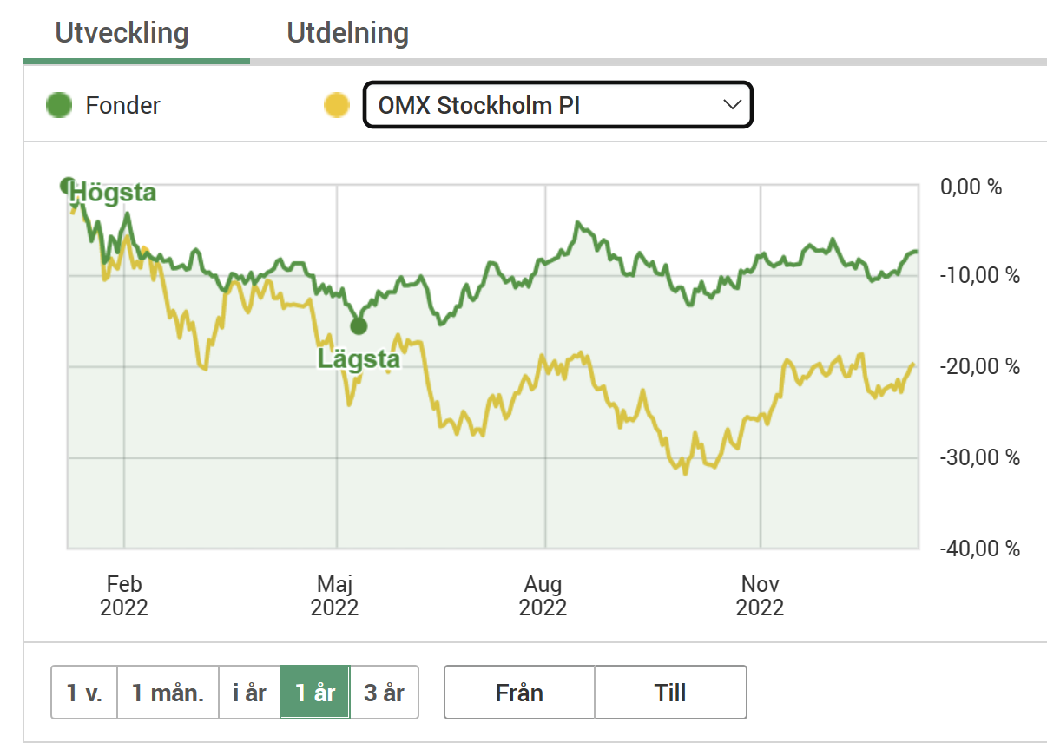Click the Nov 2022 axis label
Image resolution: width=1047 pixels, height=749 pixels.
760,595
